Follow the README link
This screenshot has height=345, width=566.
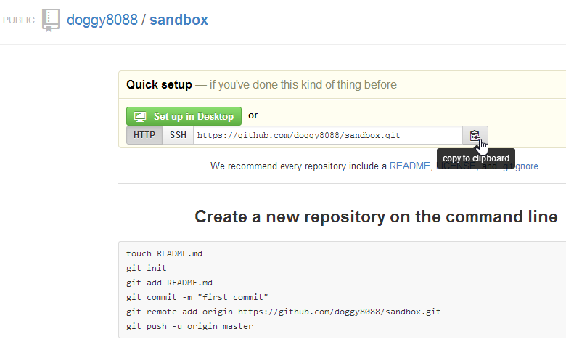(409, 166)
